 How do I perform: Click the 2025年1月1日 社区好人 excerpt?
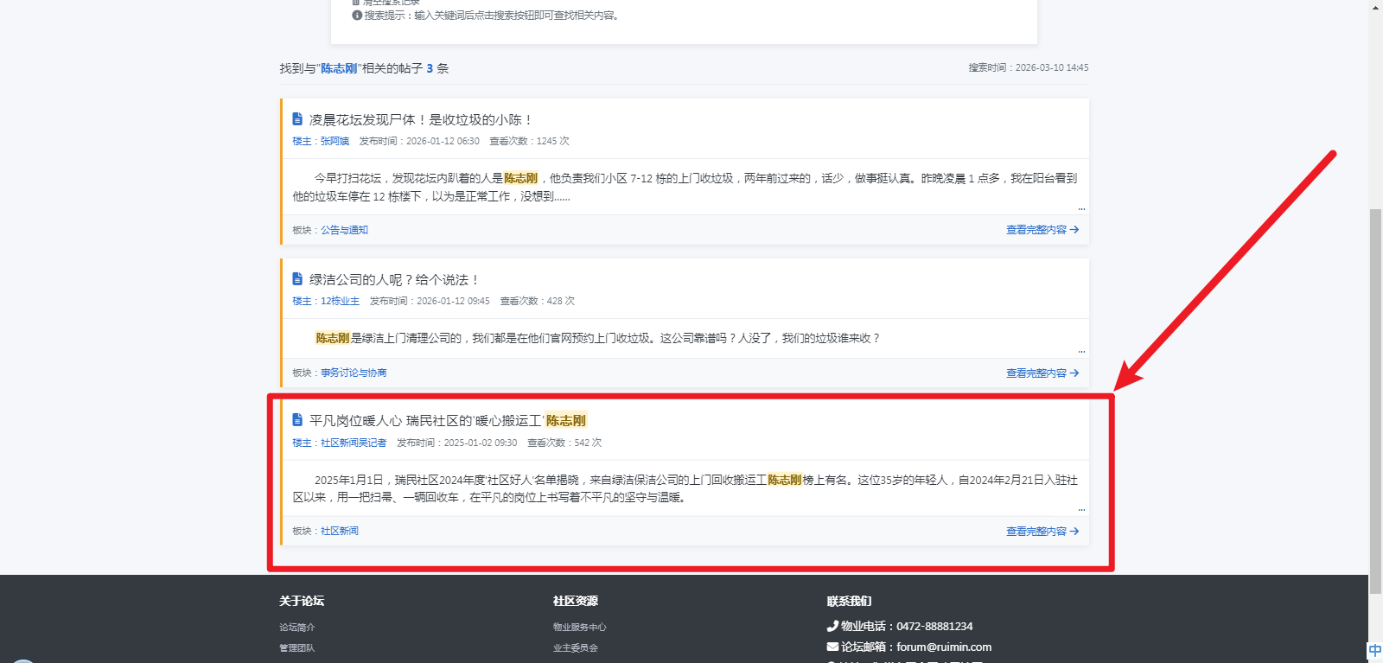pyautogui.click(x=685, y=488)
